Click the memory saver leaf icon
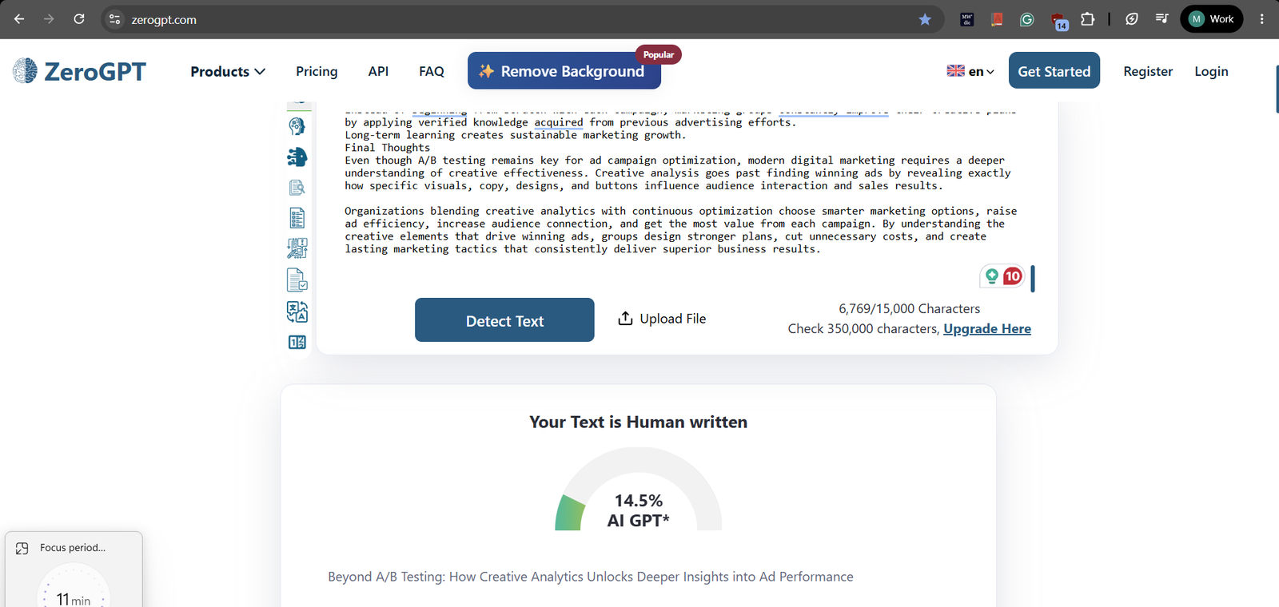1279x607 pixels. [x=1132, y=19]
